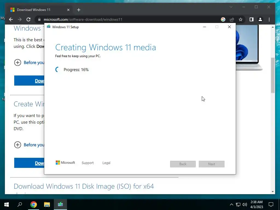Open the Google icon in the address bar
Viewport: 280px width, 210px height.
pyautogui.click(x=223, y=19)
